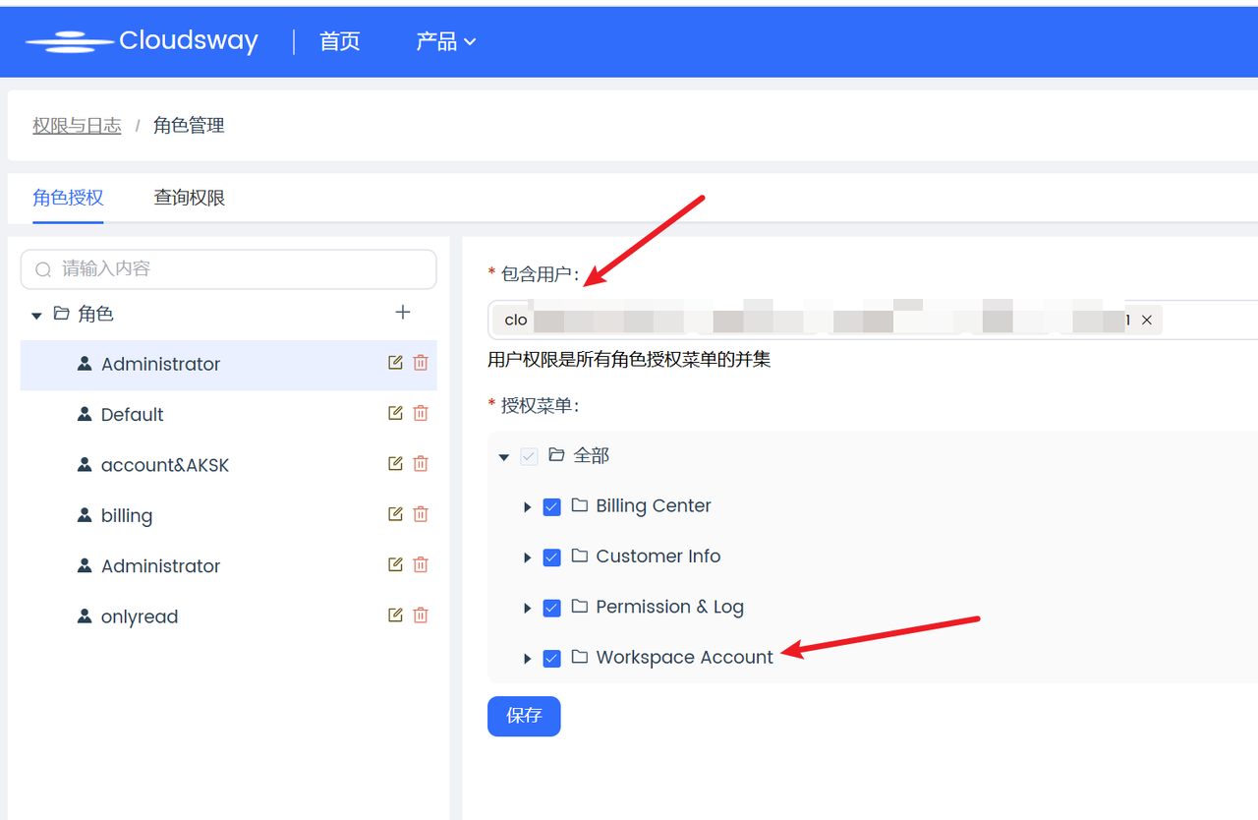This screenshot has height=820, width=1258.
Task: Open the 权限与日志 breadcrumb link
Action: 77,126
